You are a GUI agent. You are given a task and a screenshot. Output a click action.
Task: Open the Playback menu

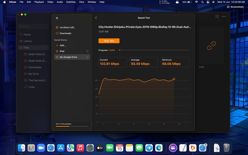click(39, 2)
